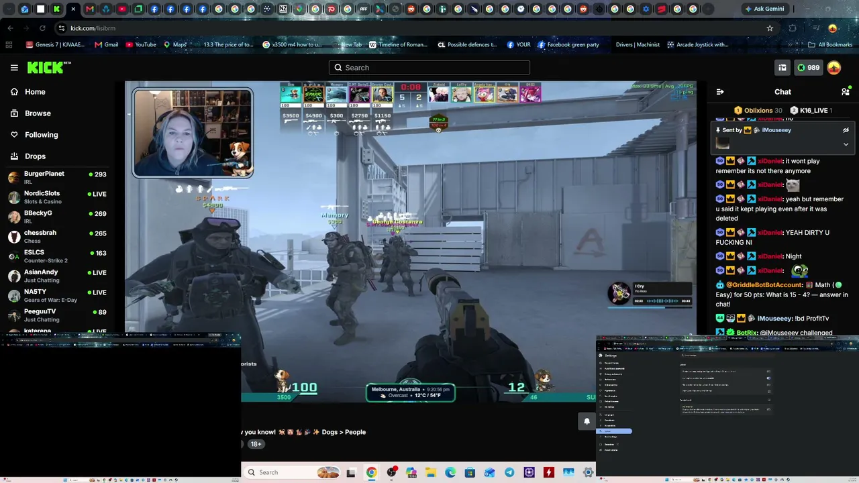Click the stream notification bell

(587, 421)
